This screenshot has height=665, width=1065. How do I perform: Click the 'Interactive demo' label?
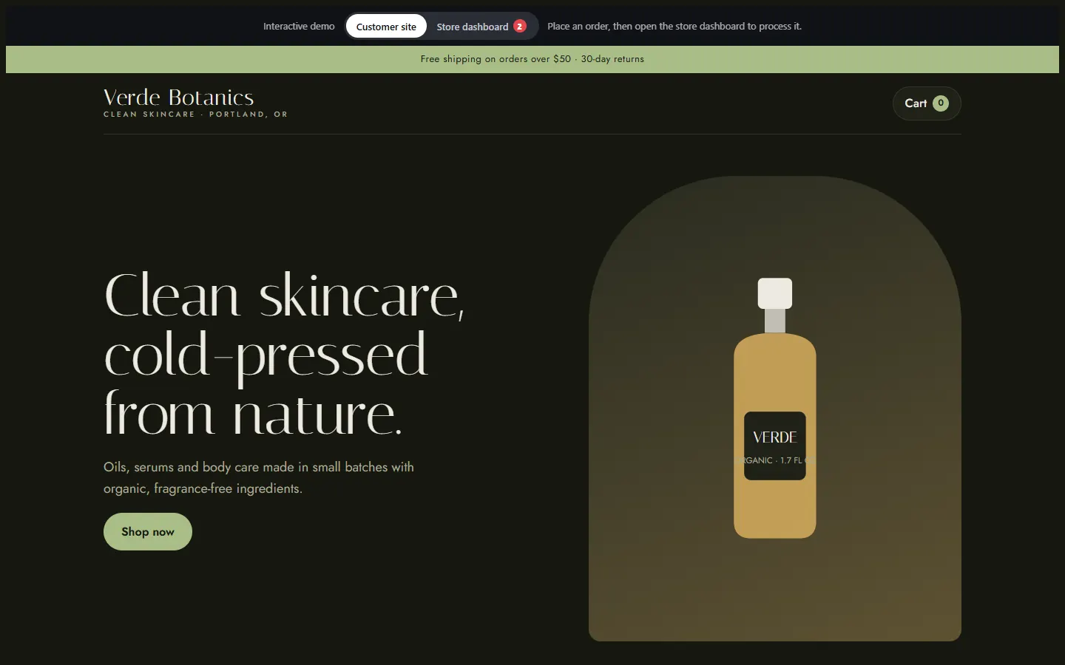coord(299,27)
